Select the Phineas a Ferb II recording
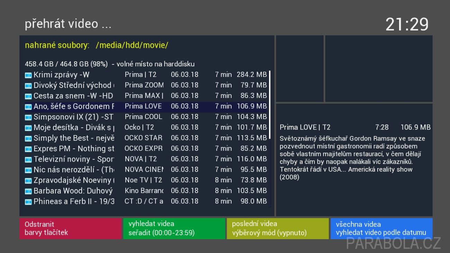Screen dimensions: 450x253 pyautogui.click(x=146, y=201)
